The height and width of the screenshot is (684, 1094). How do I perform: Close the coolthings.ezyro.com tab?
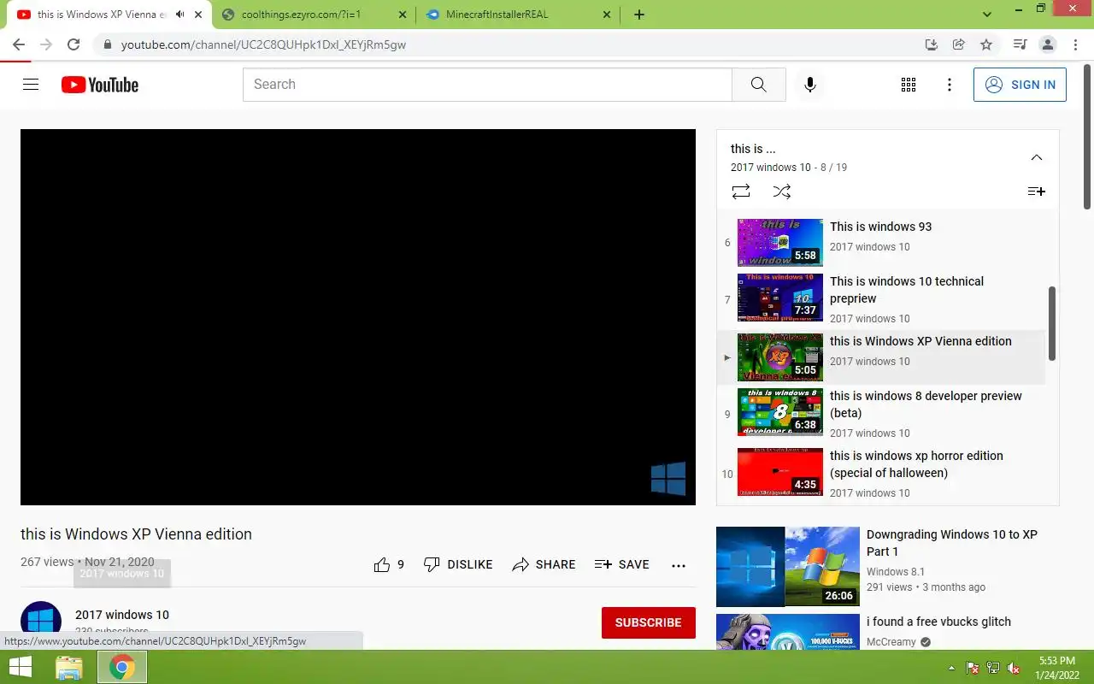click(403, 15)
